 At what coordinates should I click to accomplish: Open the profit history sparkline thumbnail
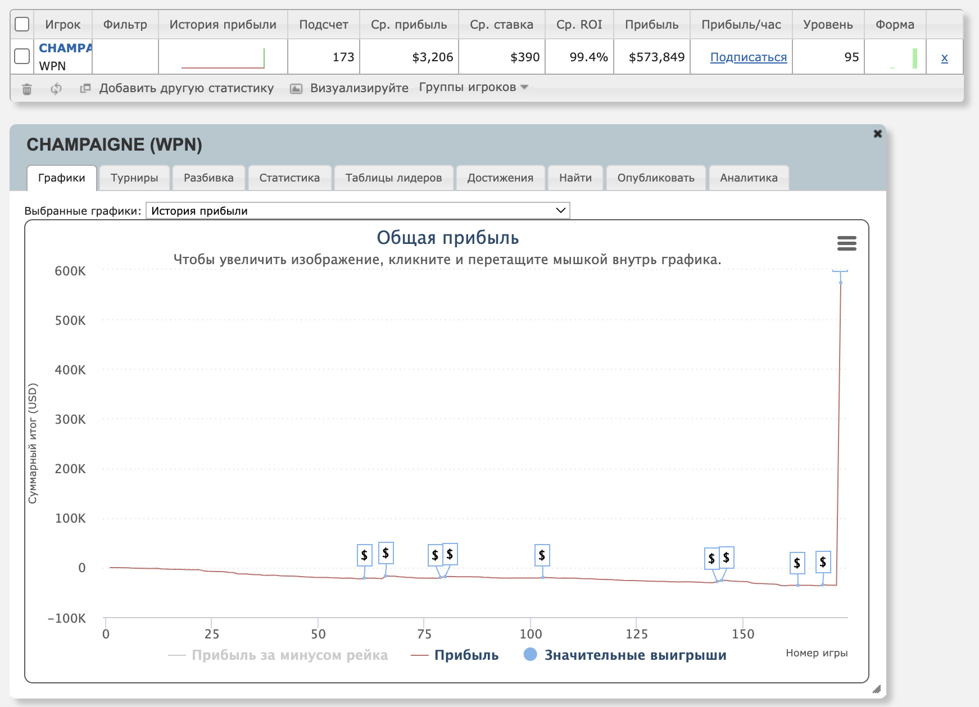[x=223, y=58]
